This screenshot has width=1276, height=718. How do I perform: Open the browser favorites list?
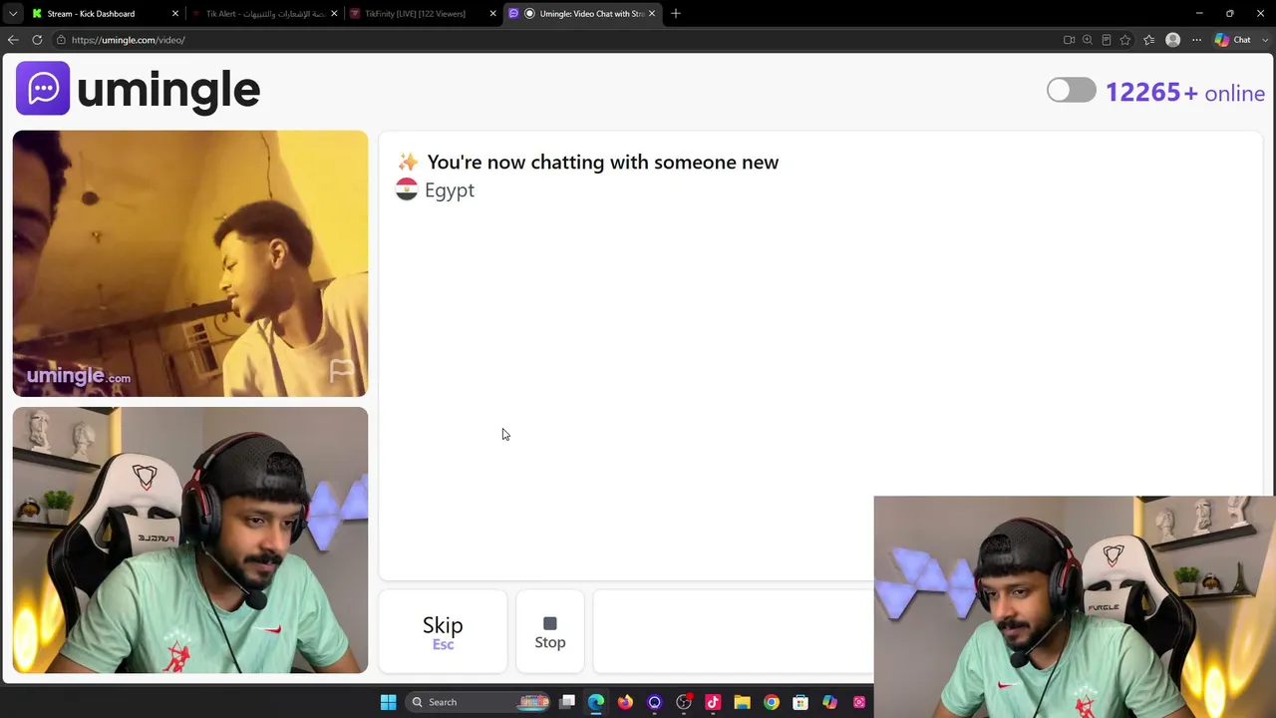point(1148,40)
